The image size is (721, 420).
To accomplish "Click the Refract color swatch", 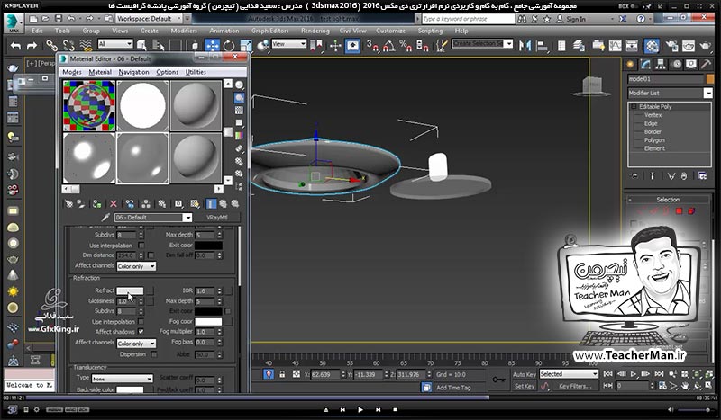I will pyautogui.click(x=130, y=290).
